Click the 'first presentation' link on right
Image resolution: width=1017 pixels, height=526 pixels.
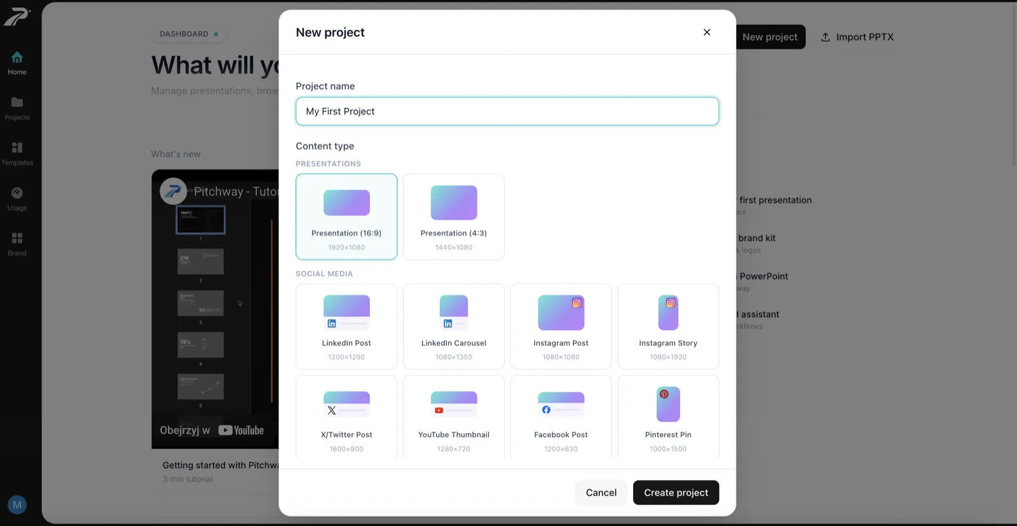point(775,200)
